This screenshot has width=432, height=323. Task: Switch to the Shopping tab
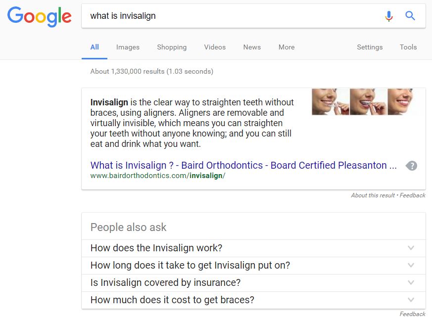[x=172, y=47]
